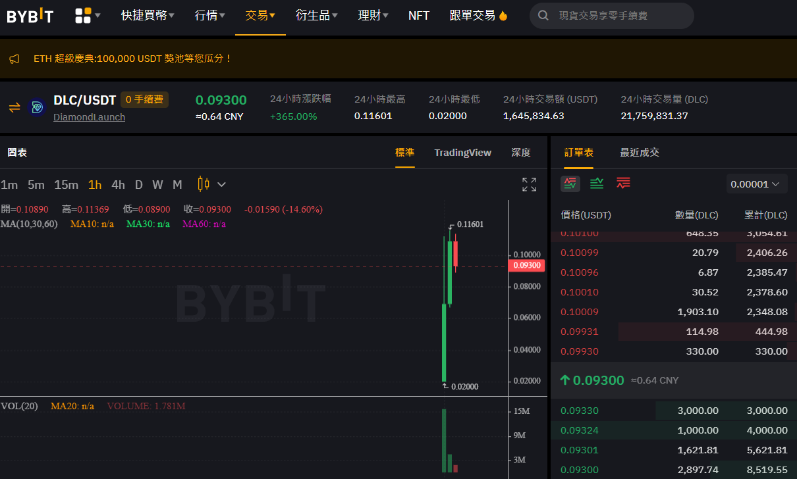Click sell order price 0.10096
Image resolution: width=797 pixels, height=479 pixels.
tap(580, 272)
